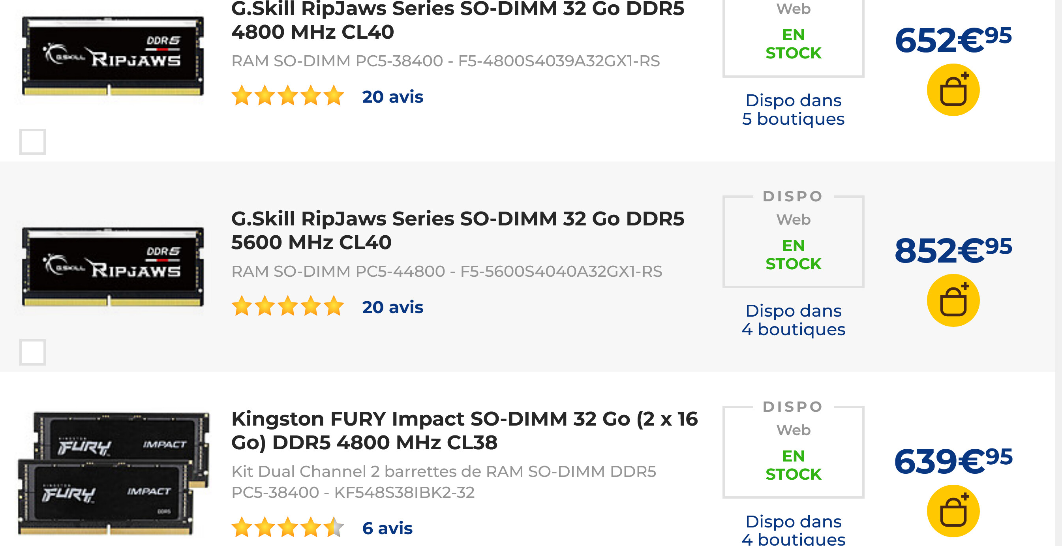
Task: View 20 avis for RipJaws 5600 MHz
Action: [x=392, y=307]
